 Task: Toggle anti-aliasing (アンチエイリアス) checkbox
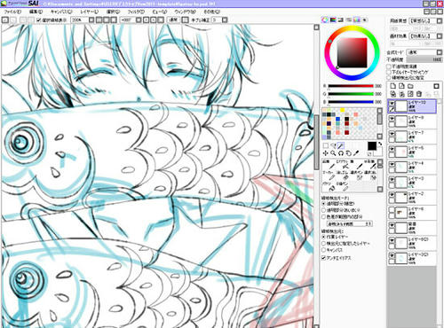[x=324, y=258]
